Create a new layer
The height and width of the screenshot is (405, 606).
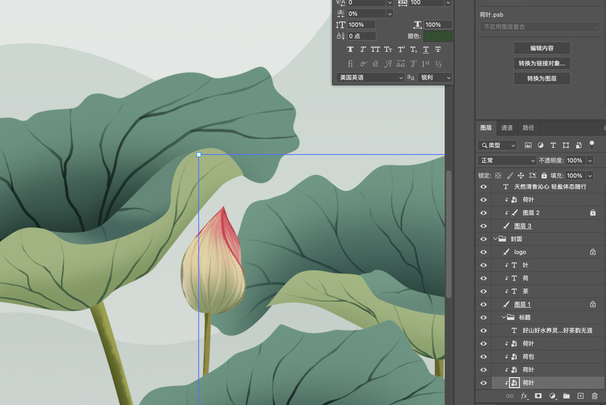[x=580, y=396]
